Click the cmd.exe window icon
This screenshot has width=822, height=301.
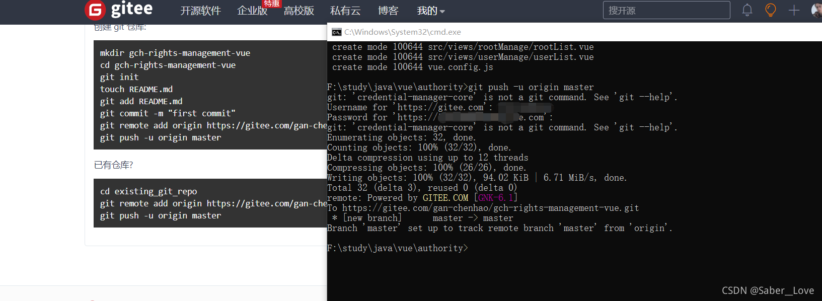pos(336,32)
